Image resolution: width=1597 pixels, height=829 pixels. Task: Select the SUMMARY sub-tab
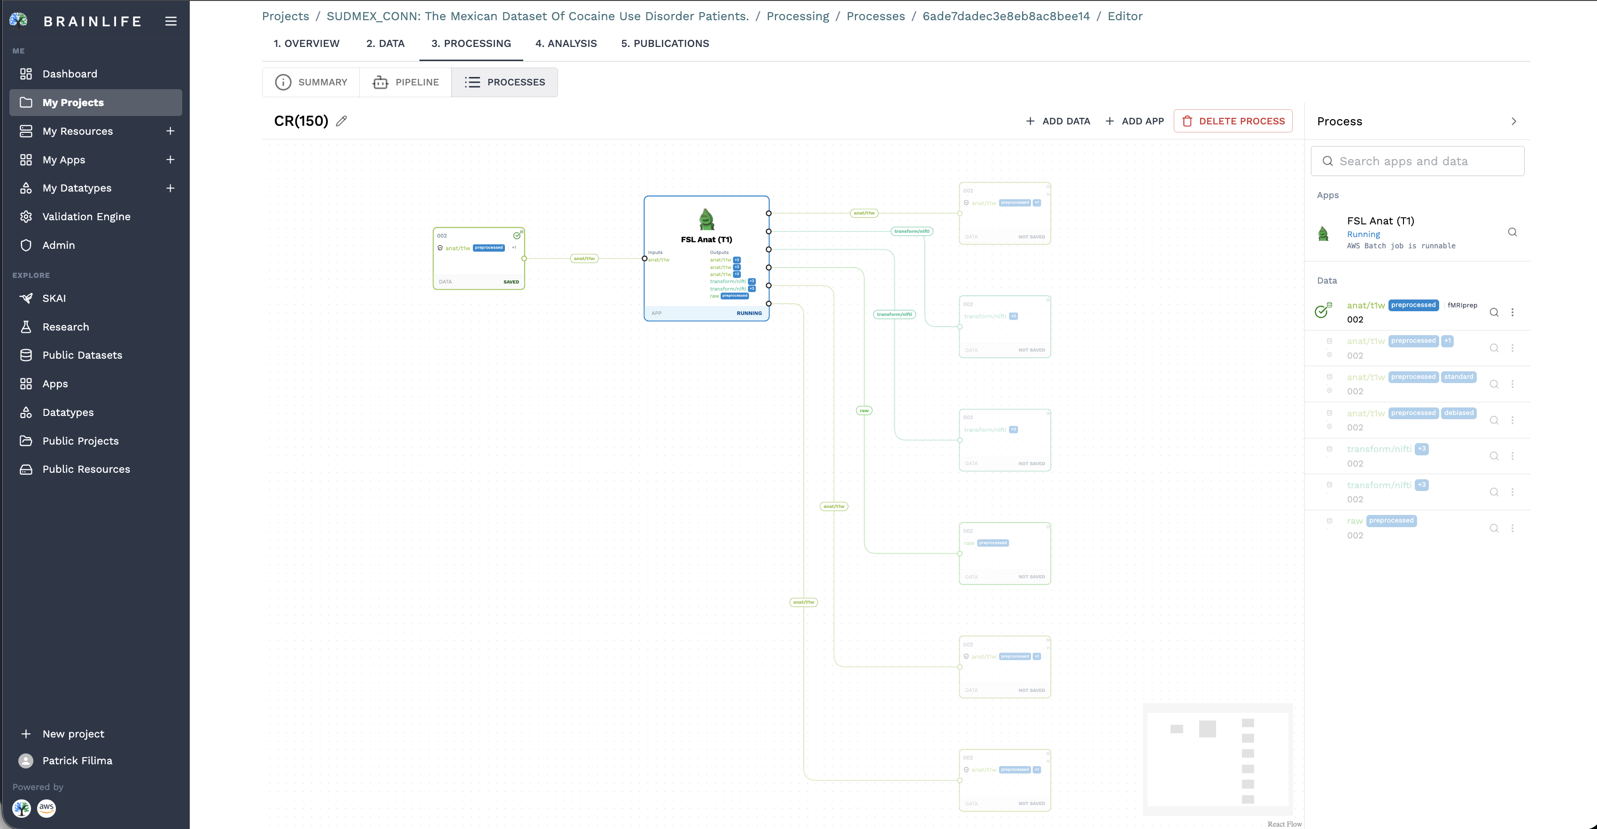(311, 82)
